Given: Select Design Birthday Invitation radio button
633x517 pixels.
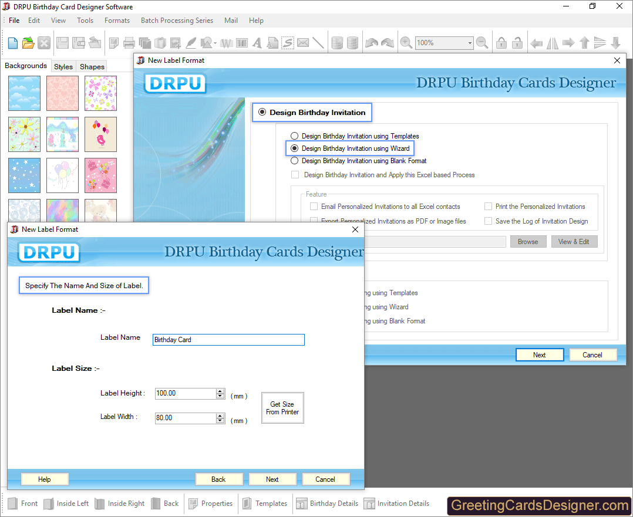Looking at the screenshot, I should click(x=262, y=112).
